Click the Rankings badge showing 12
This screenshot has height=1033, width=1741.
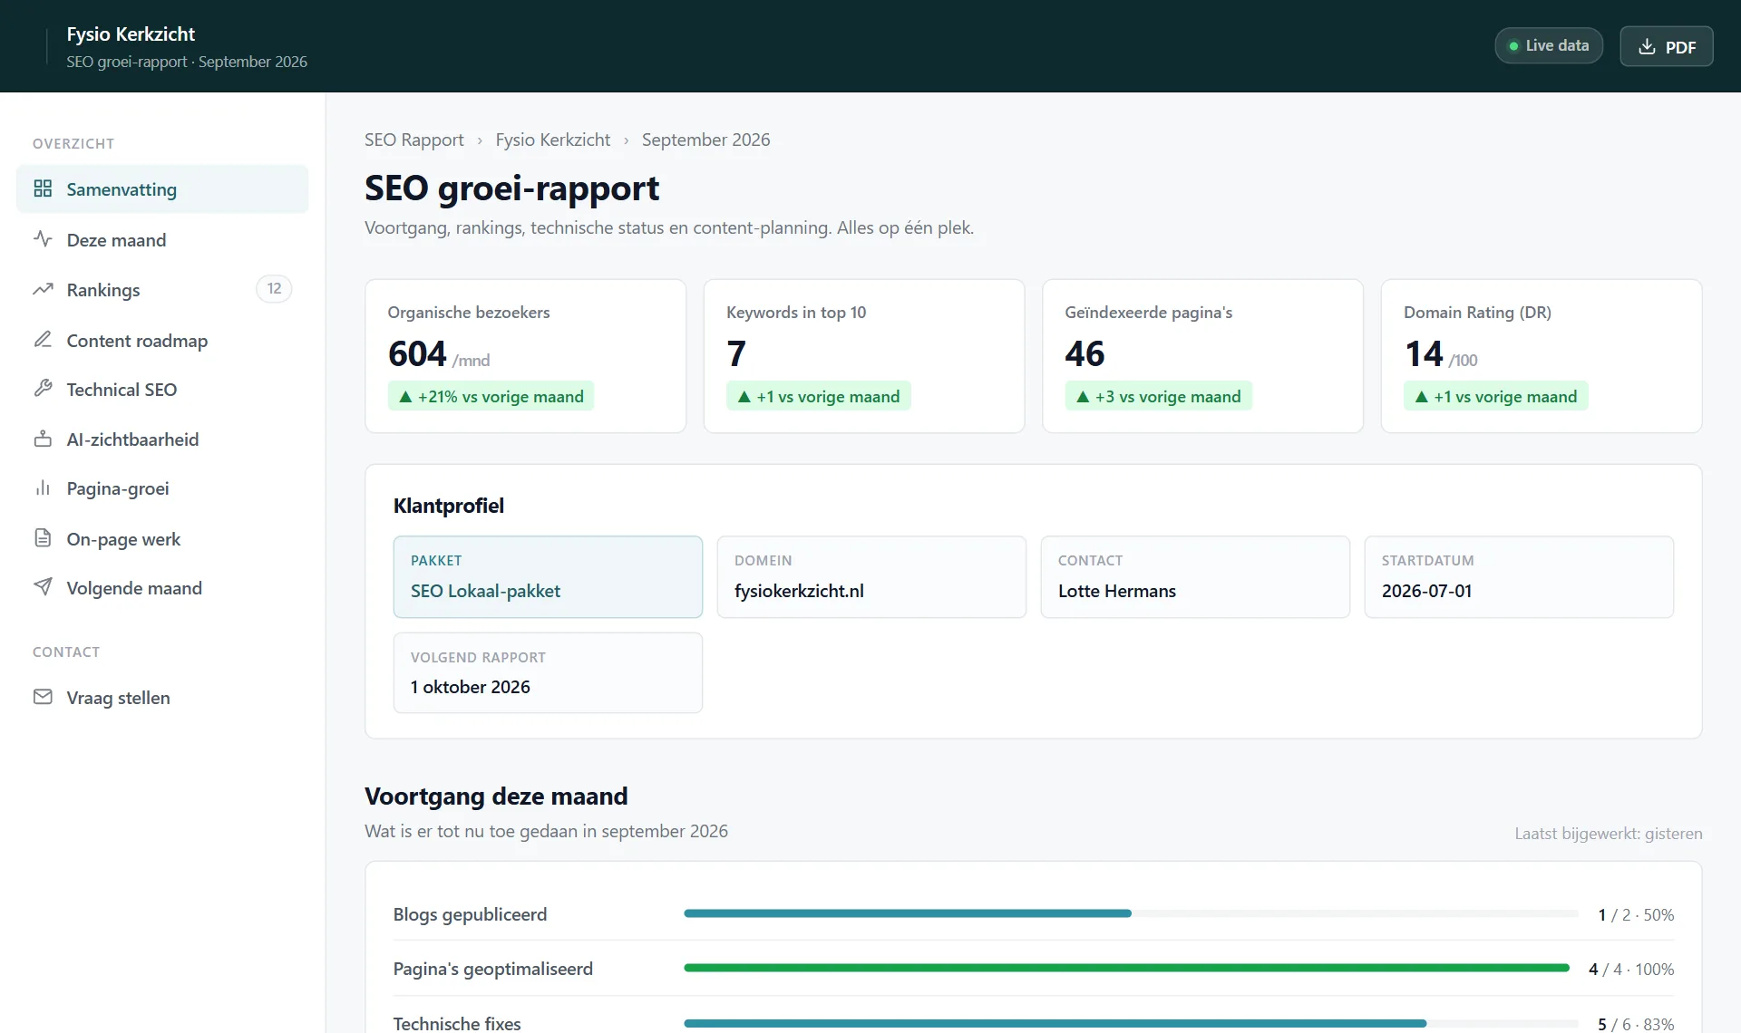coord(274,289)
